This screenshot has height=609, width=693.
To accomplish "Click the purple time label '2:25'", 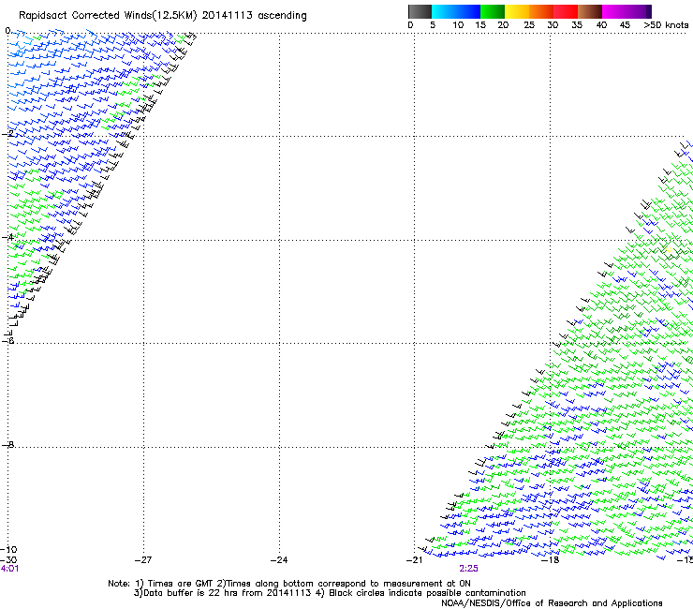I will 468,569.
